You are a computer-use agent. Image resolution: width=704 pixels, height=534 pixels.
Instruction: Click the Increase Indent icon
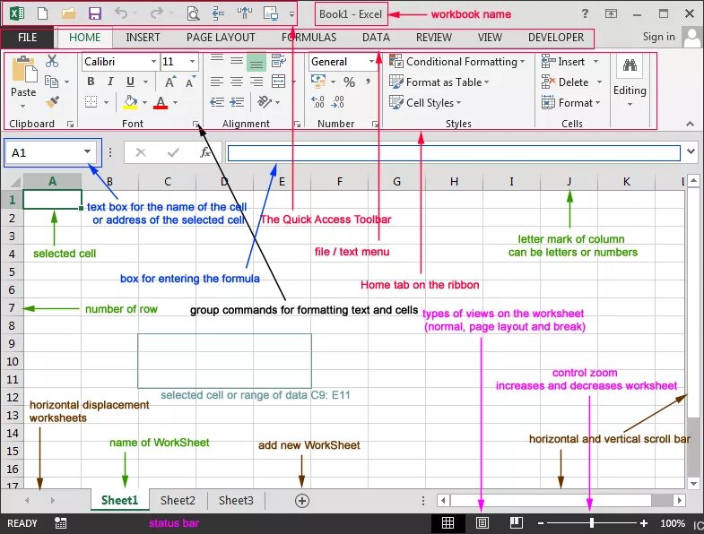coord(237,102)
